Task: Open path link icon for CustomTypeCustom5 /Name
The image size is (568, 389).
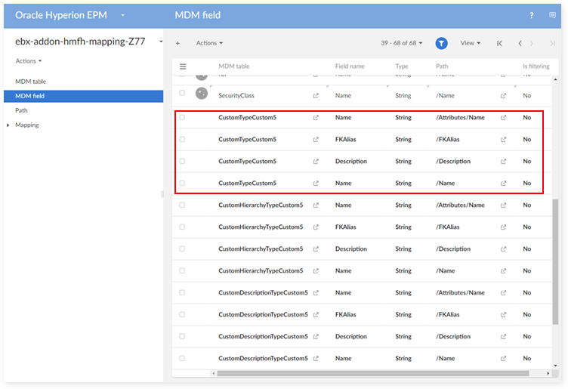Action: 504,184
